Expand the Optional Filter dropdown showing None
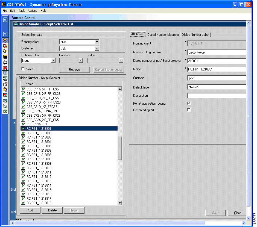The height and width of the screenshot is (227, 257). coord(53,61)
